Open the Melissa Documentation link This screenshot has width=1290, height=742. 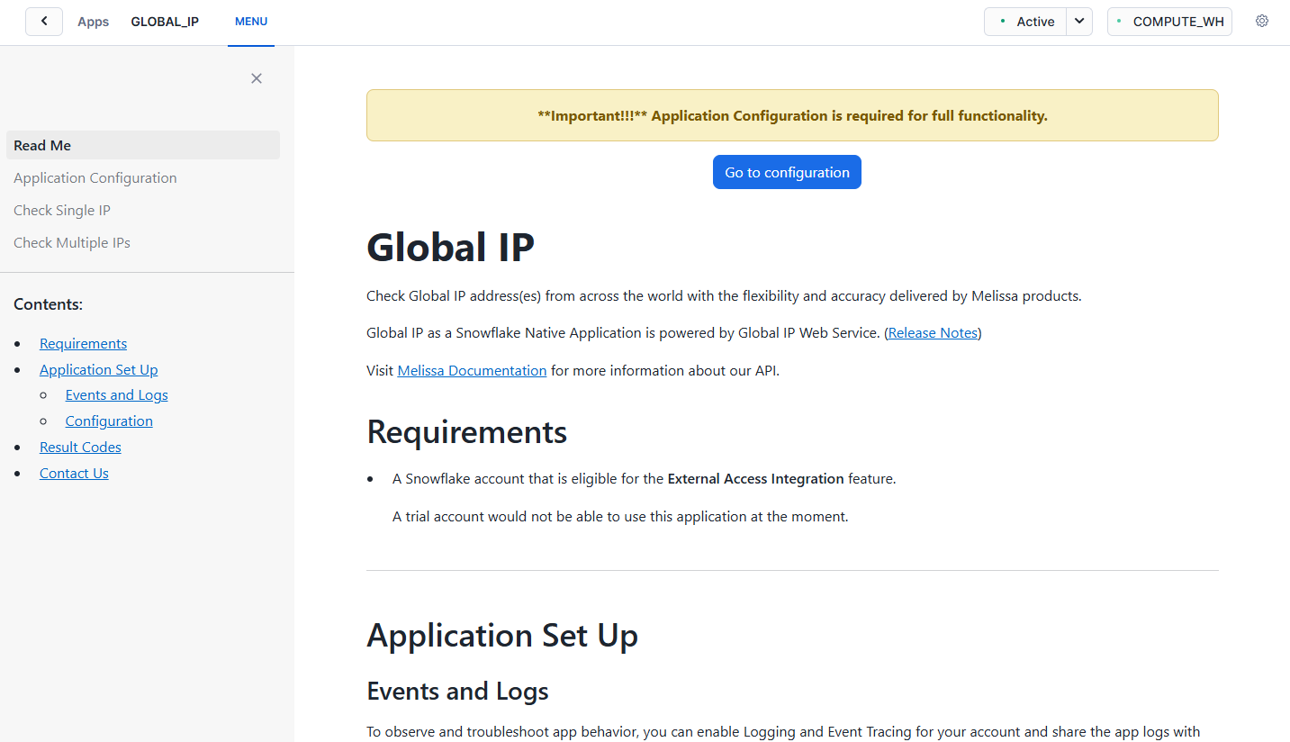coord(472,370)
